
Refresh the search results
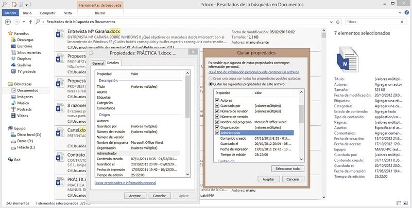pyautogui.click(x=338, y=22)
